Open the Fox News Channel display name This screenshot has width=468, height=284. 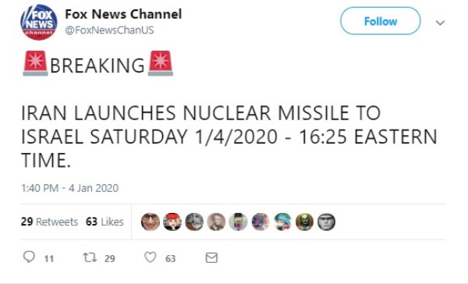point(123,14)
